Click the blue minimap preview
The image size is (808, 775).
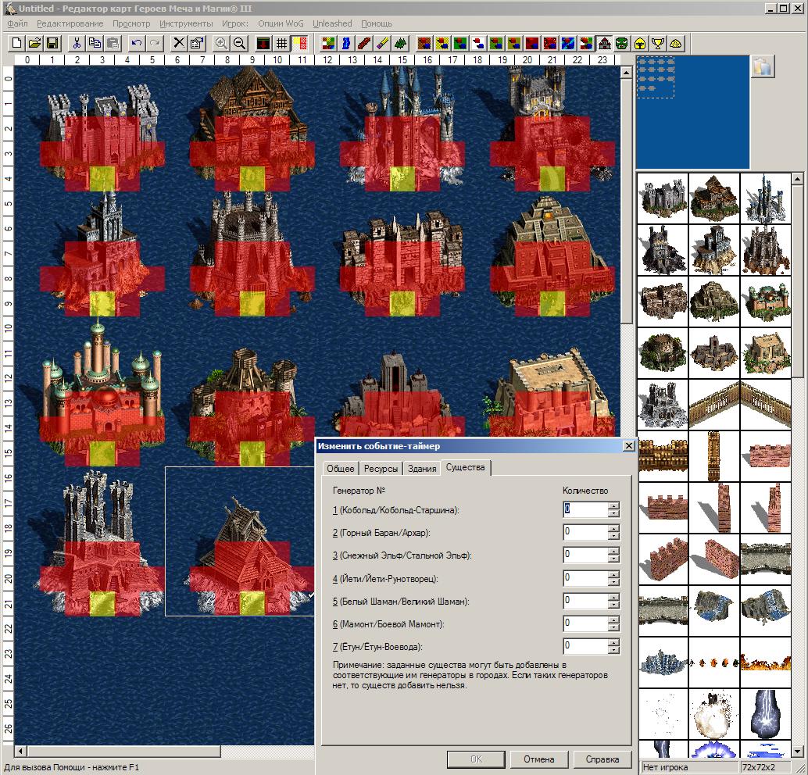click(x=692, y=112)
